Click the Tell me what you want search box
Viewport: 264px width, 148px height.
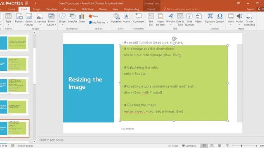[181, 9]
